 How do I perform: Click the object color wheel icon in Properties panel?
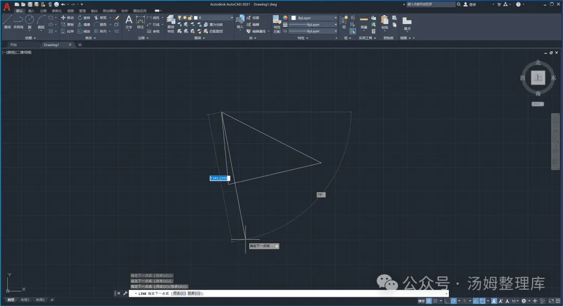pos(285,18)
